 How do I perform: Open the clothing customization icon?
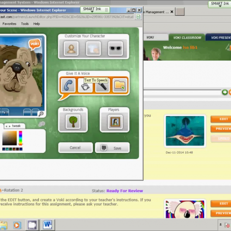(93, 49)
